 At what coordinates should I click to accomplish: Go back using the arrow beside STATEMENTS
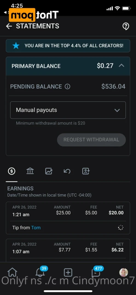[x=9, y=26]
